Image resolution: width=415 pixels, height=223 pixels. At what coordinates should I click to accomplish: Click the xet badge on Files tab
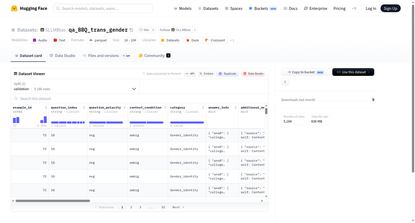point(126,56)
